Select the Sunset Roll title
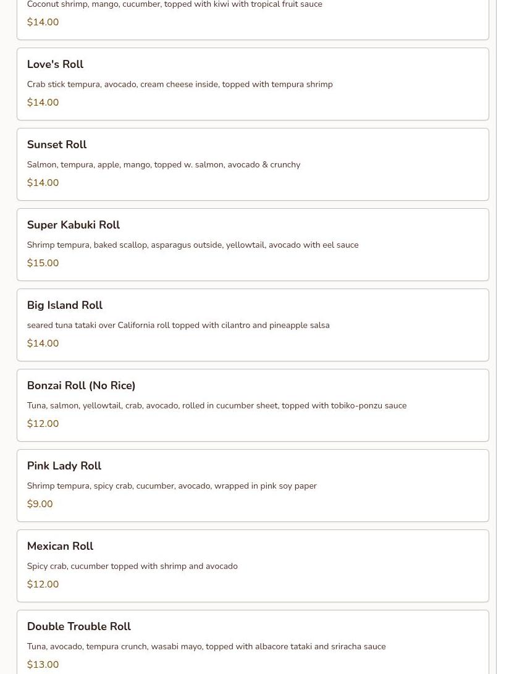 57,145
